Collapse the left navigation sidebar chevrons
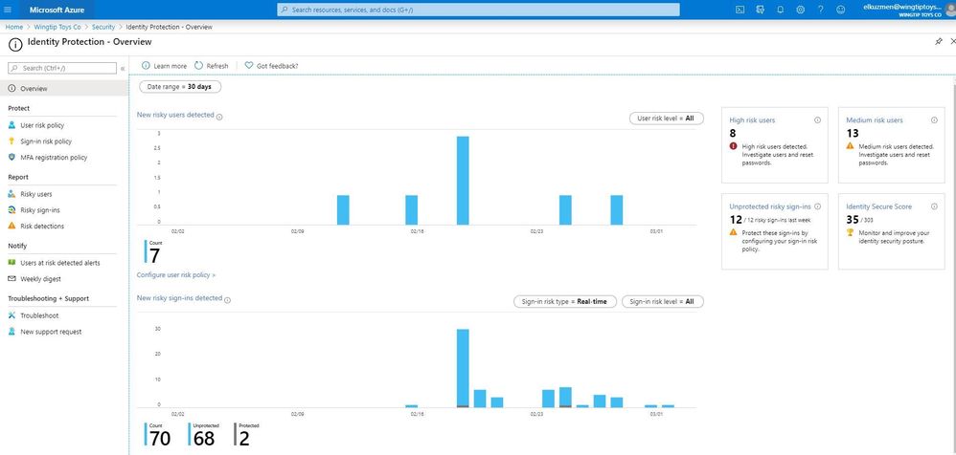956x455 pixels. (x=123, y=69)
